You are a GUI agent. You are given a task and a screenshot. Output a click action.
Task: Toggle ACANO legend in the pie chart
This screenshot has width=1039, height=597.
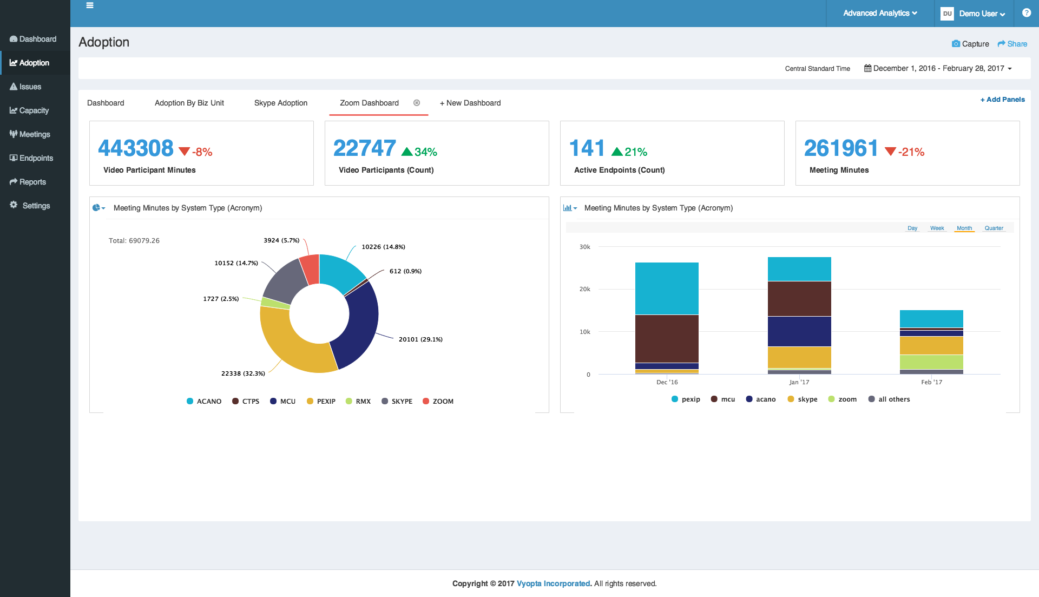click(x=204, y=401)
